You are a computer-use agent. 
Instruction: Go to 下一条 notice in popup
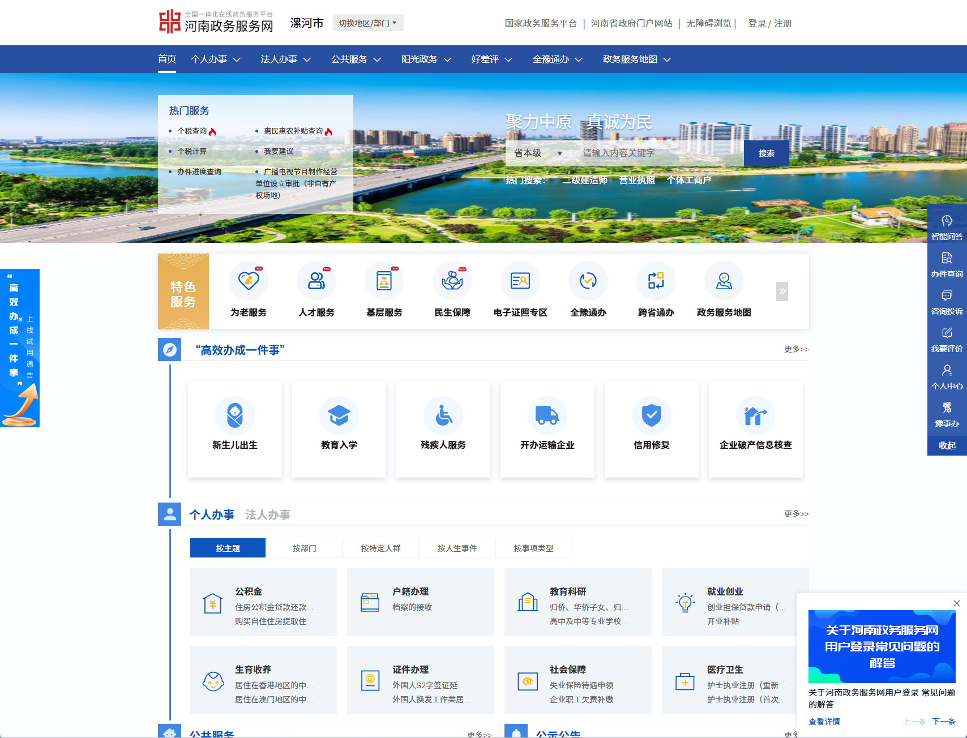tap(944, 721)
